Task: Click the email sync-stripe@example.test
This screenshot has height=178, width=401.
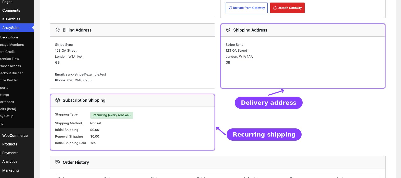Action: coord(86,74)
